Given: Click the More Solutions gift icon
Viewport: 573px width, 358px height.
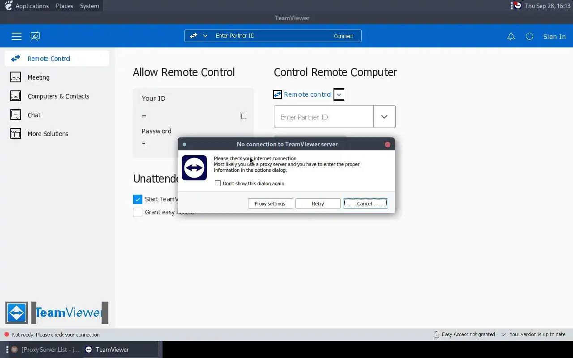Looking at the screenshot, I should pos(16,134).
